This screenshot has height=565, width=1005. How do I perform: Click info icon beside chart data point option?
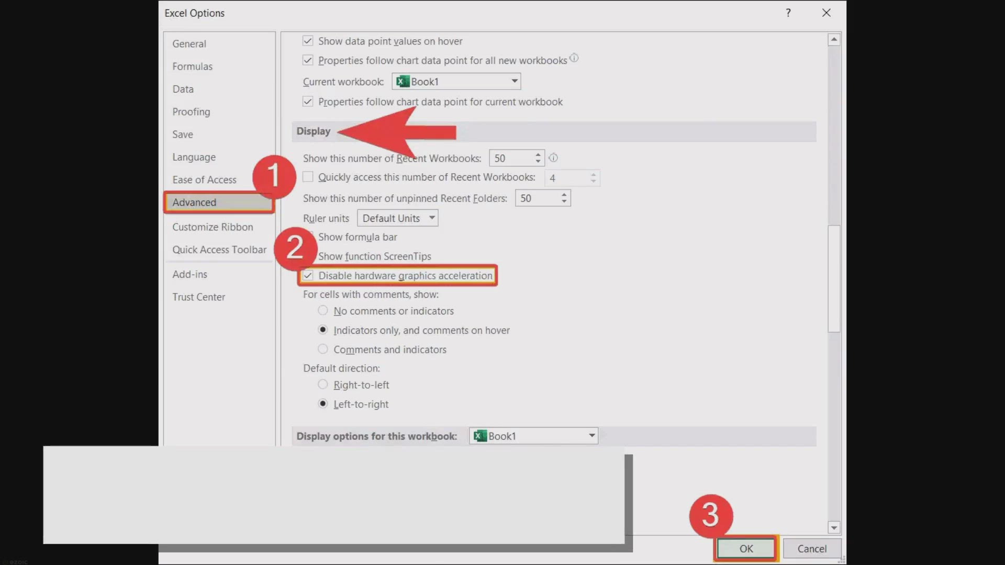pos(574,58)
